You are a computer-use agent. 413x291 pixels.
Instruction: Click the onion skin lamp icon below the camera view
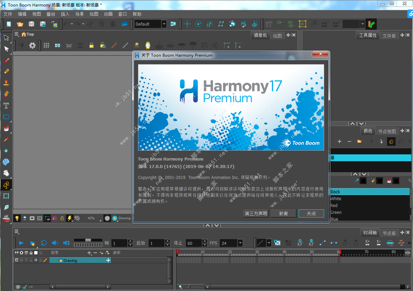[x=17, y=218]
